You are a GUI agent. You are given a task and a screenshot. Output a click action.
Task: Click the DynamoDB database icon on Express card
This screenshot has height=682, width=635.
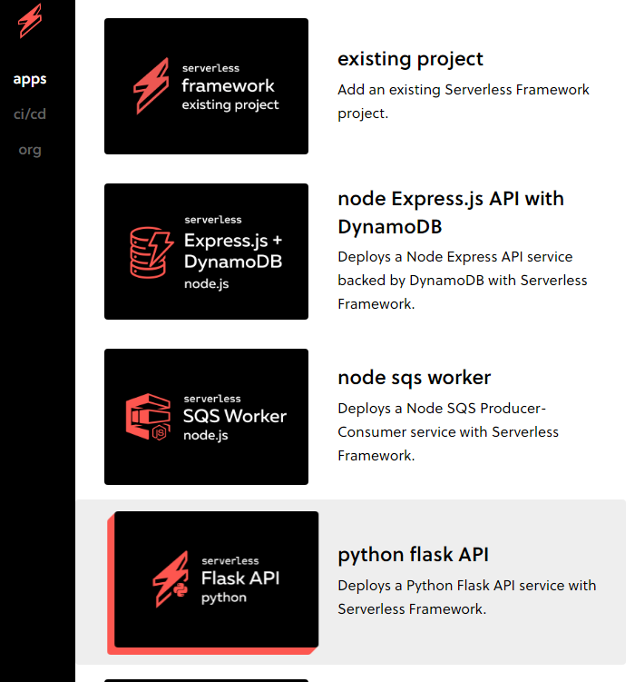(151, 252)
